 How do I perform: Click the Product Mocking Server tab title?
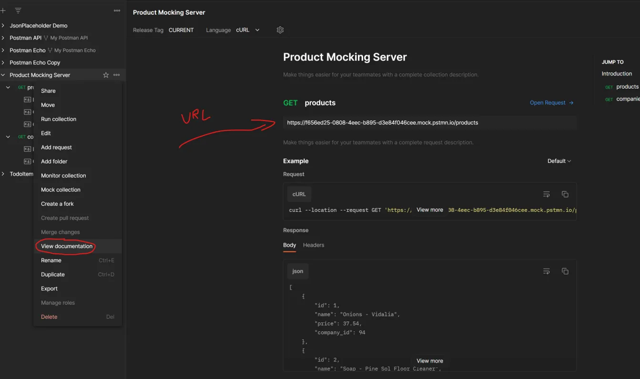point(169,12)
